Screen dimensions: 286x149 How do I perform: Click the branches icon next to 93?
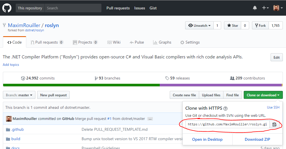tap(96, 78)
